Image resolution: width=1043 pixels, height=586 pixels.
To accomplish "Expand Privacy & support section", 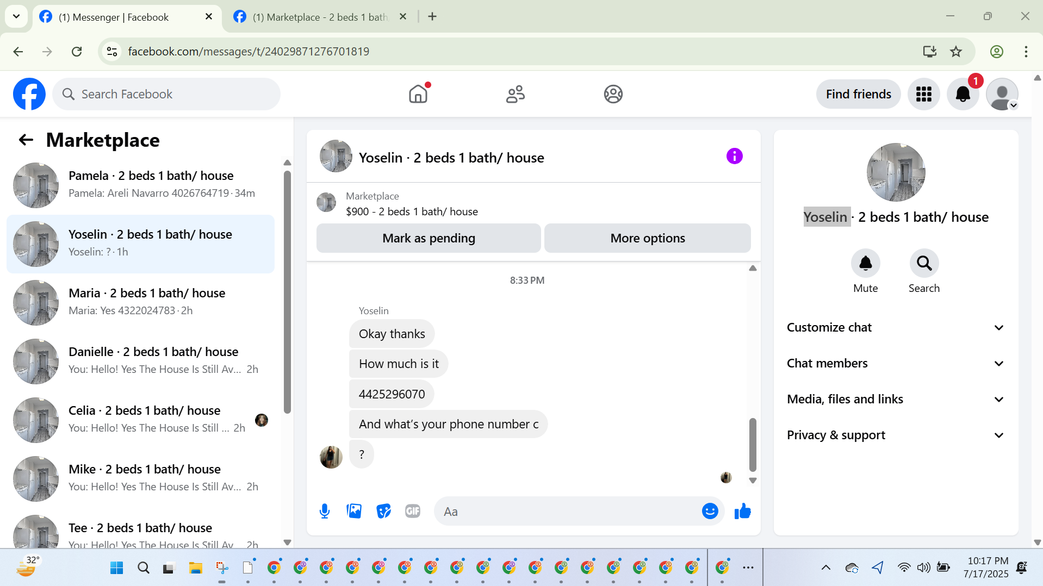I will click(896, 435).
